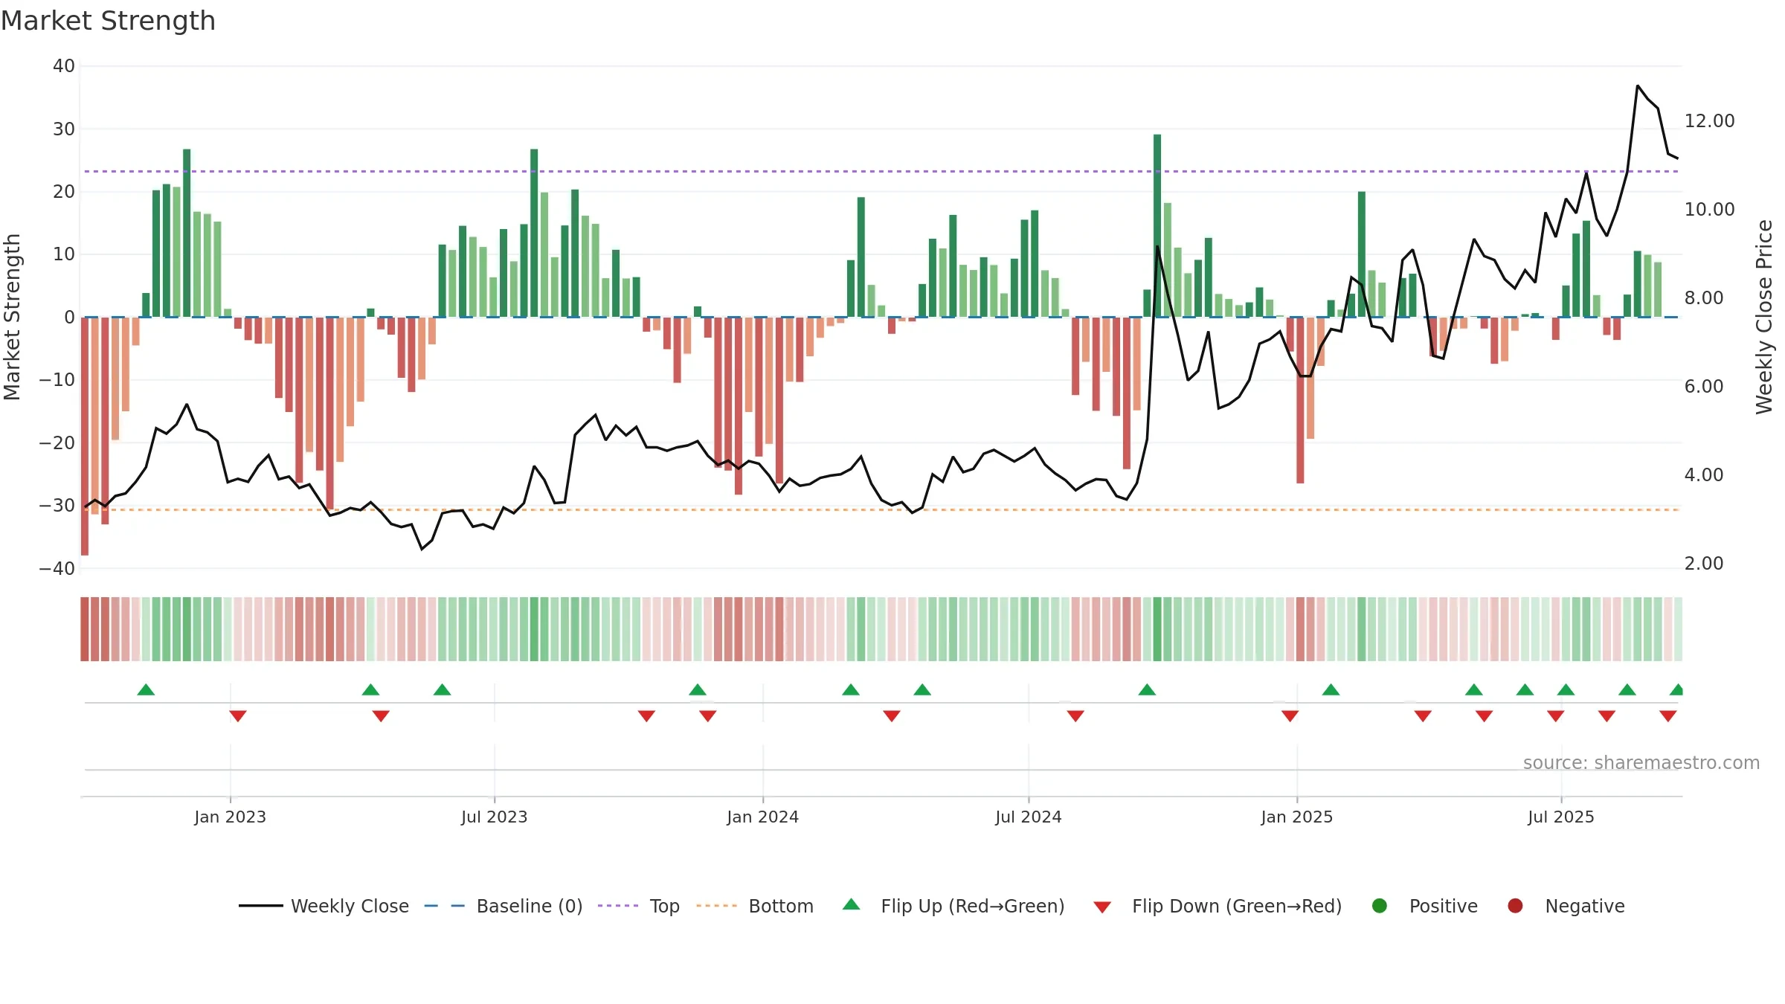Select the green flip-up triangle just before Jul 2023
1785x1004 pixels.
(442, 689)
